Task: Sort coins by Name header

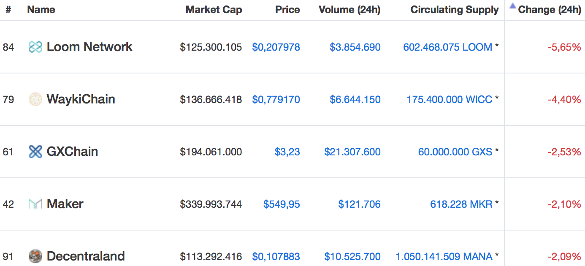Action: point(41,10)
